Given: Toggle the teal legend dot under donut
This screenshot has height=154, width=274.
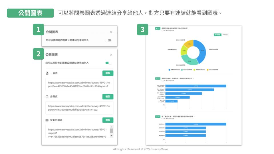Looking at the screenshot, I should click(x=182, y=70).
